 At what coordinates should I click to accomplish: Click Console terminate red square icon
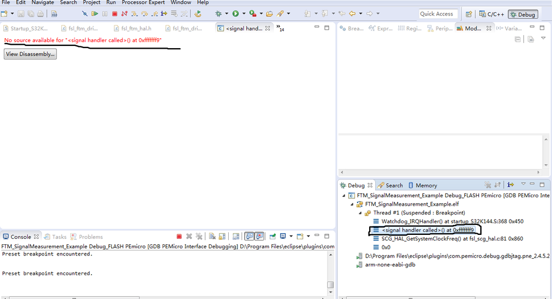pyautogui.click(x=179, y=237)
